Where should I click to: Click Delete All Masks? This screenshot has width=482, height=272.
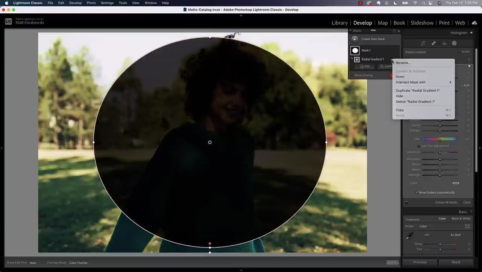click(x=446, y=202)
